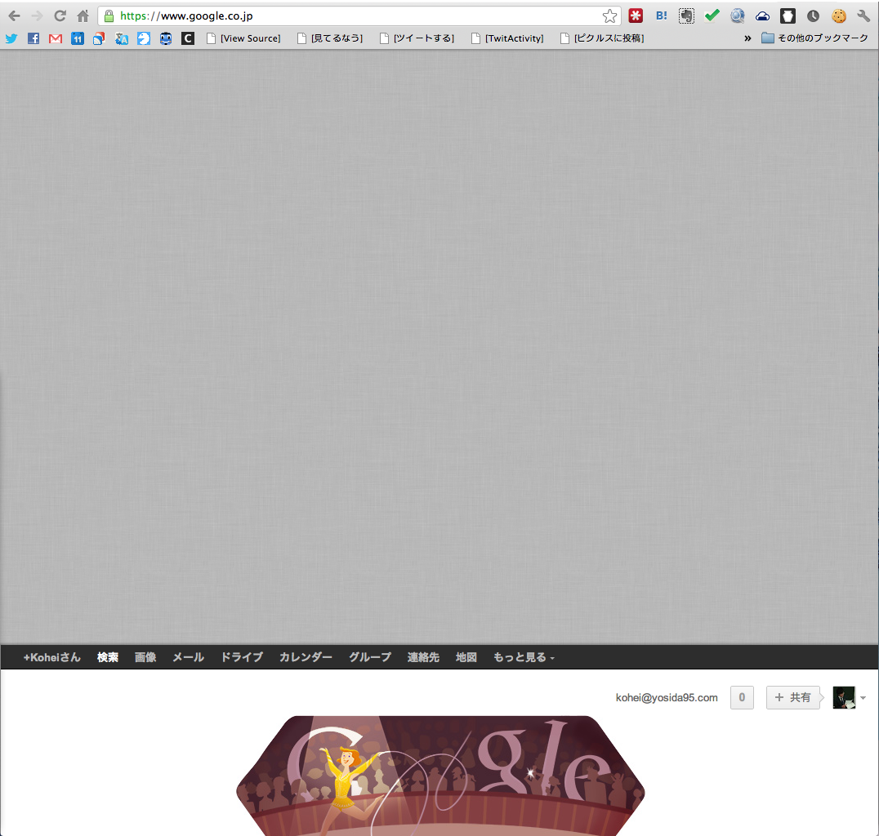Select 画像 in the Google bar
Screen dimensions: 879x836
[x=145, y=657]
